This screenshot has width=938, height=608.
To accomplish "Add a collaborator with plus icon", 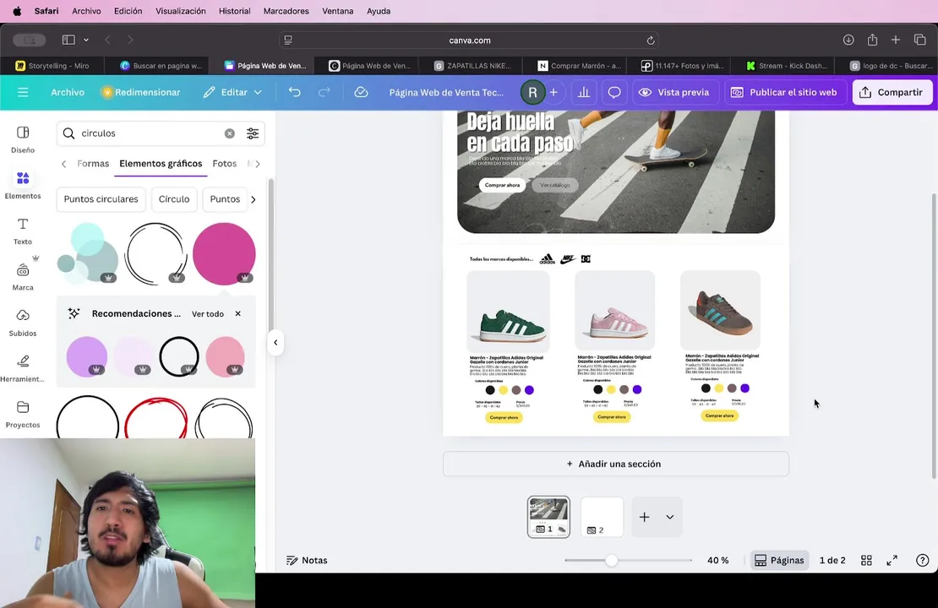I will point(554,92).
